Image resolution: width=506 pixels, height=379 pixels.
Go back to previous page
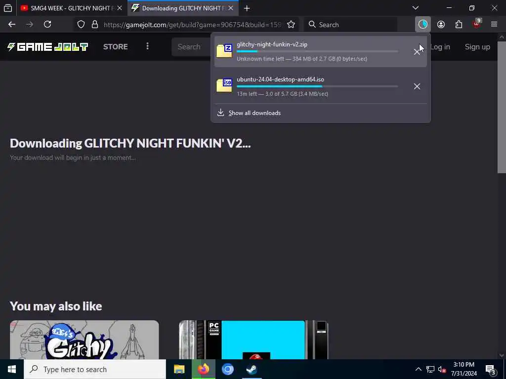tap(12, 25)
